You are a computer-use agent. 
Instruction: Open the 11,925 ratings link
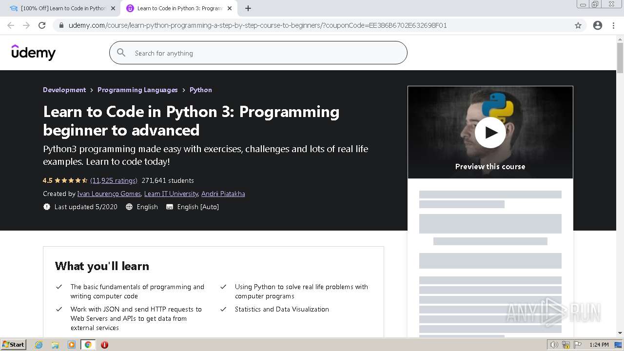point(114,180)
